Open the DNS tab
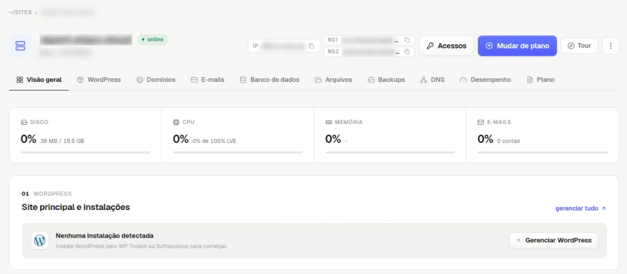The height and width of the screenshot is (274, 627). point(433,80)
